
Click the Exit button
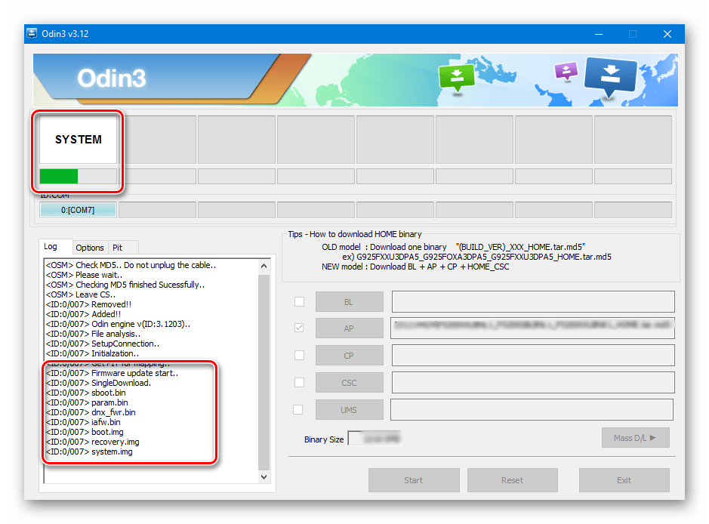click(x=624, y=480)
